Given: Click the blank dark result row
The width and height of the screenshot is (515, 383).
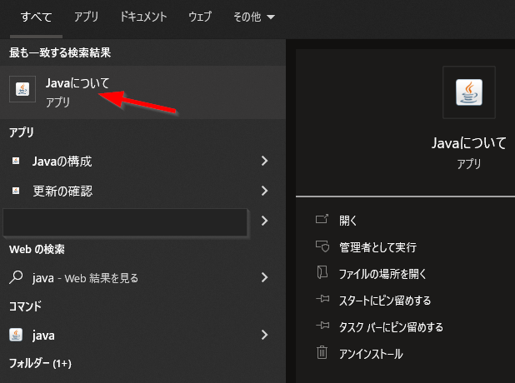Looking at the screenshot, I should (x=125, y=221).
